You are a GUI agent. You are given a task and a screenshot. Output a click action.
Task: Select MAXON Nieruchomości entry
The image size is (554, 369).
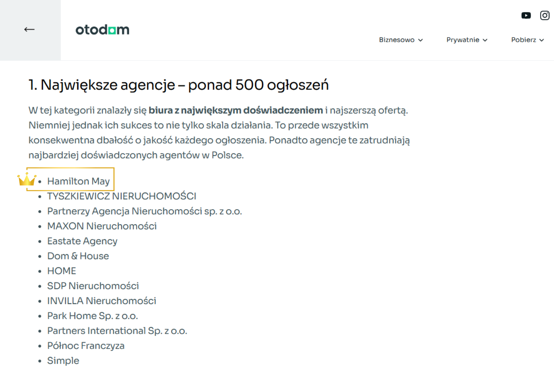[x=102, y=226]
